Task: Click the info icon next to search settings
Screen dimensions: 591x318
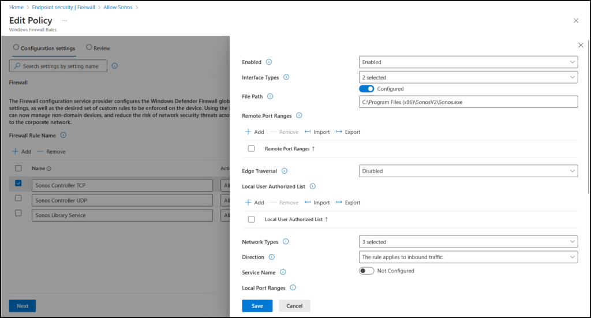Action: point(114,66)
